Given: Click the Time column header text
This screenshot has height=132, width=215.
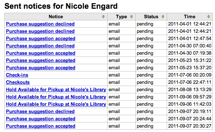Looking at the screenshot, I should click(189, 17).
